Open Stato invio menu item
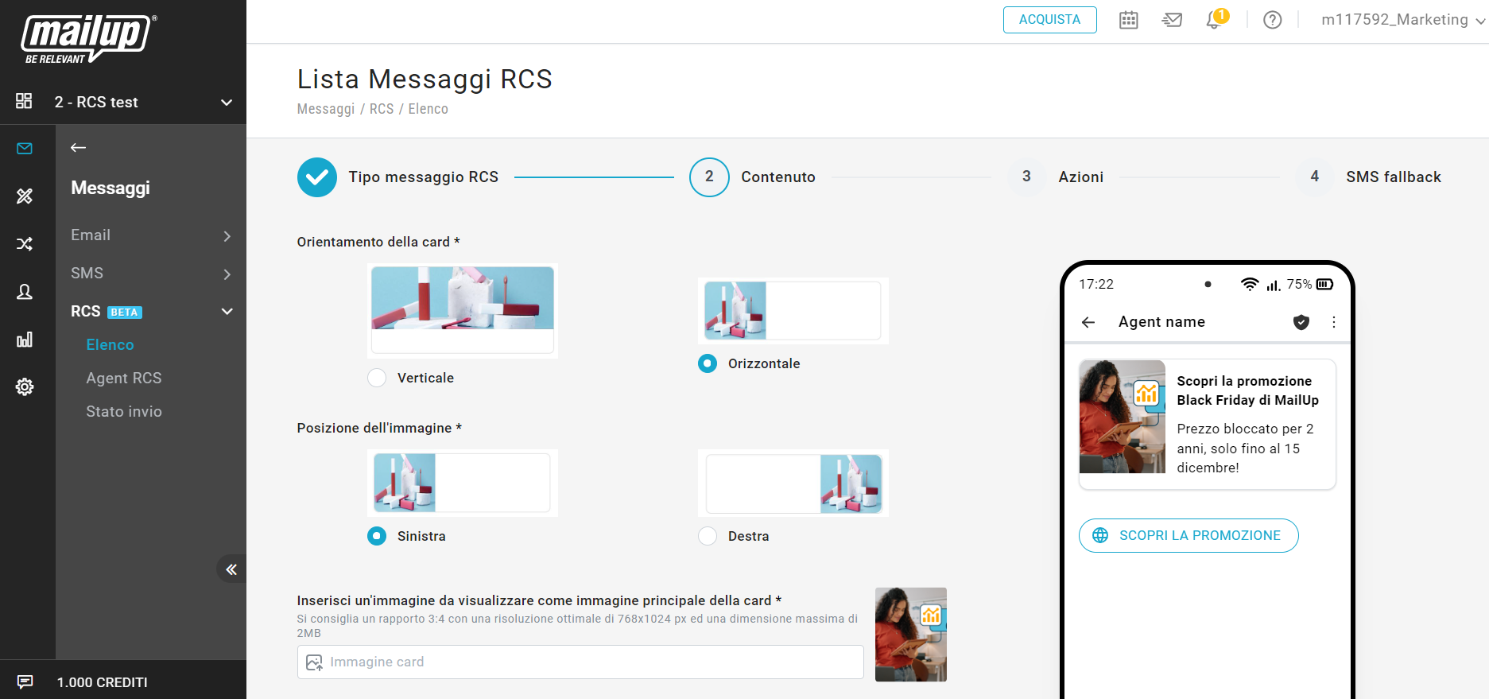1489x699 pixels. click(x=124, y=411)
